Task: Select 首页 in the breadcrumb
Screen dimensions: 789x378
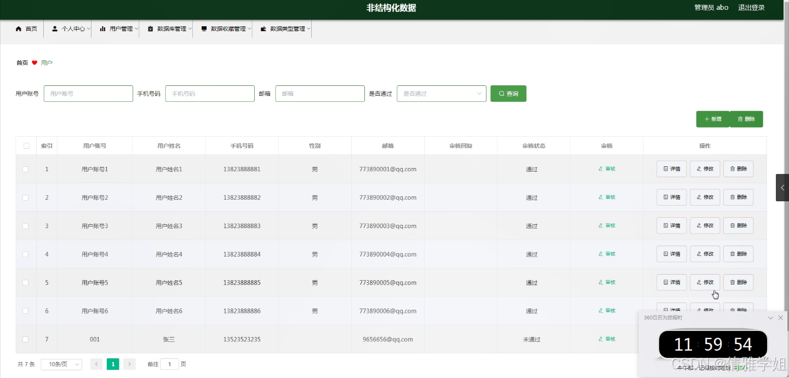Action: tap(21, 62)
